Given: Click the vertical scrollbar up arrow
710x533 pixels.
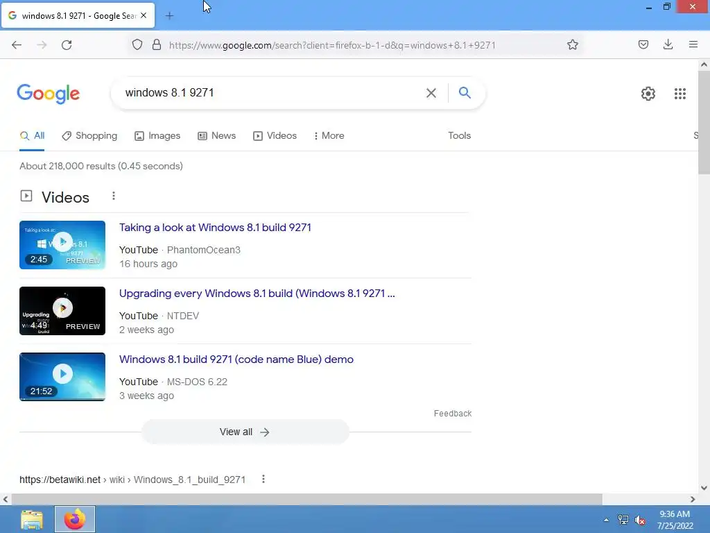Looking at the screenshot, I should [x=704, y=65].
